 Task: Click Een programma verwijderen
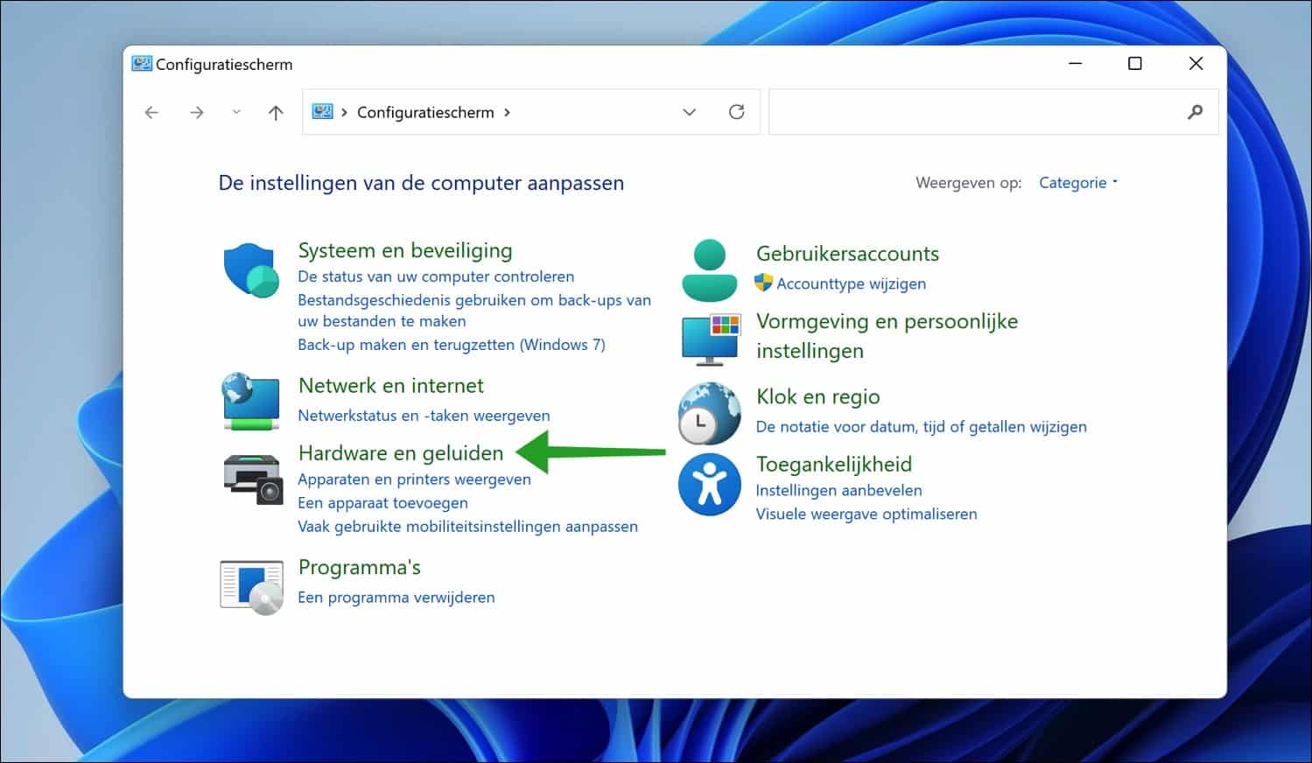coord(396,597)
